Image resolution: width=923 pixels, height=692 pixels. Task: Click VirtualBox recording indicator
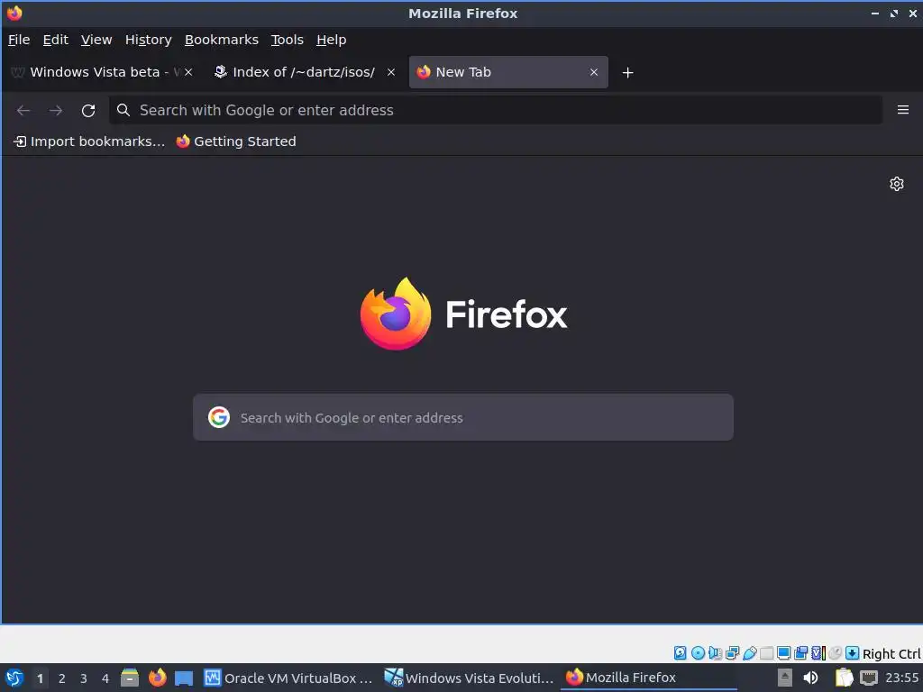tap(800, 652)
